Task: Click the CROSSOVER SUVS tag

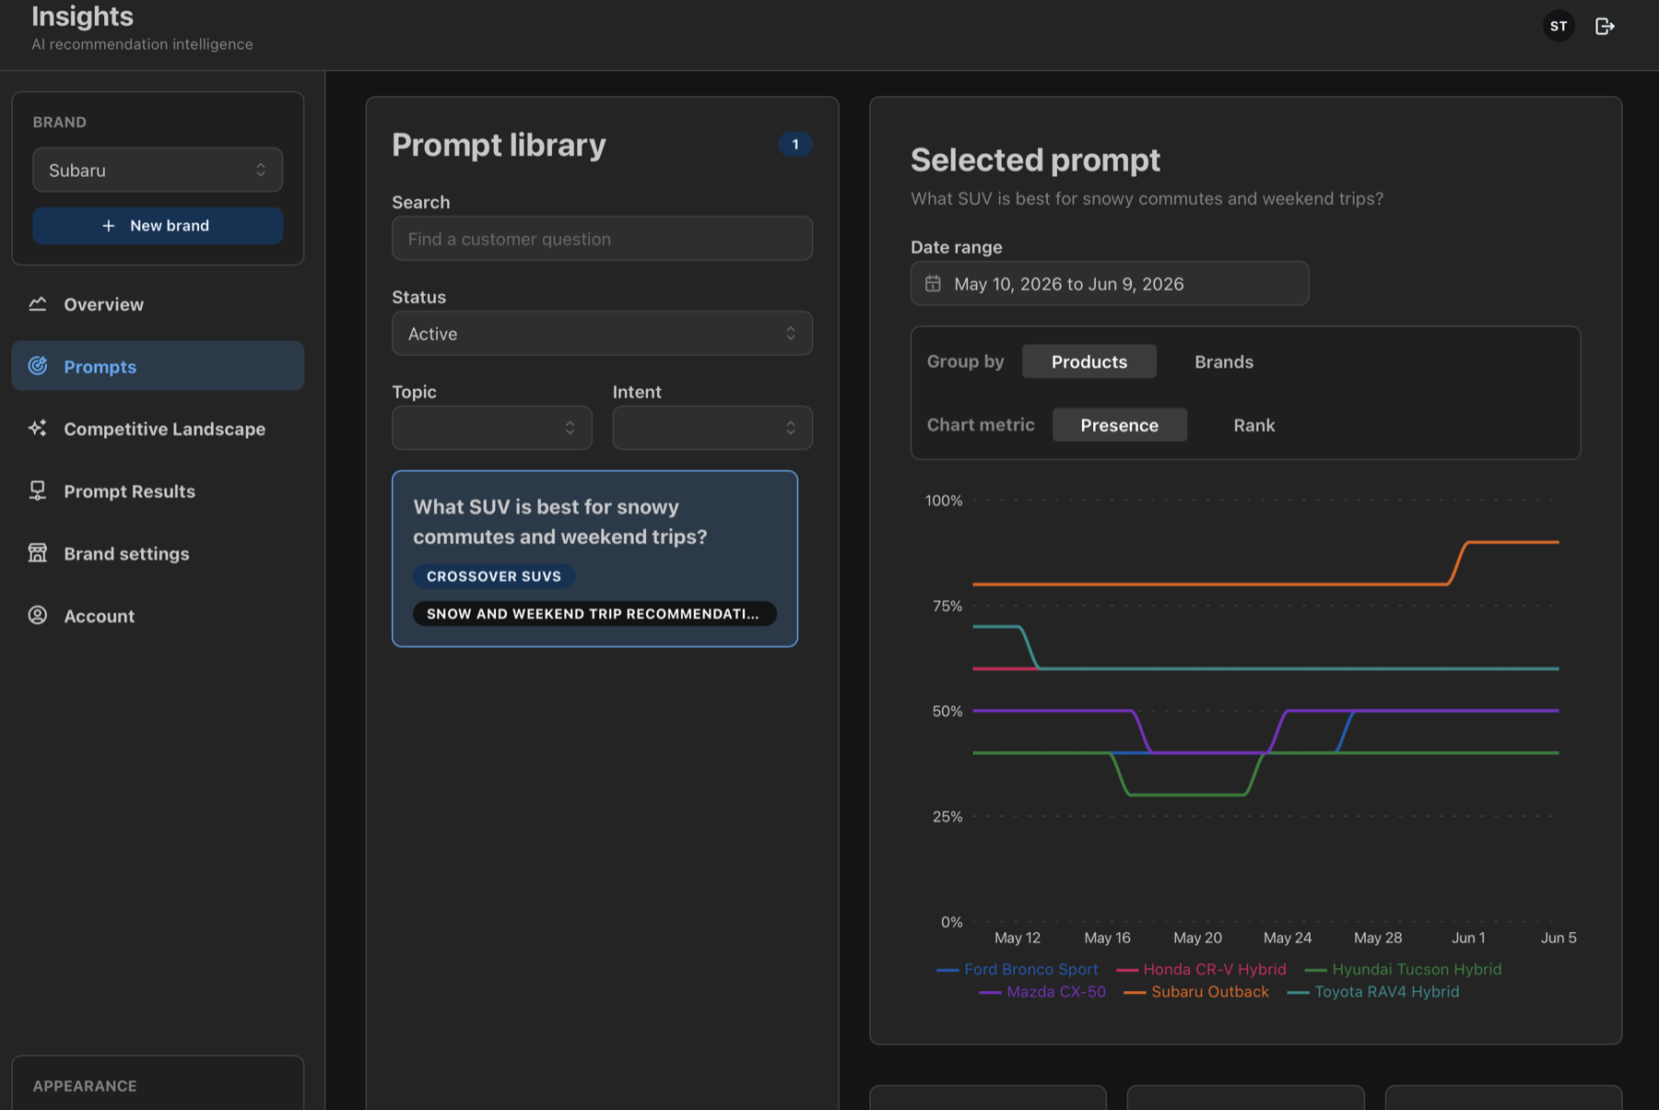Action: click(x=494, y=576)
